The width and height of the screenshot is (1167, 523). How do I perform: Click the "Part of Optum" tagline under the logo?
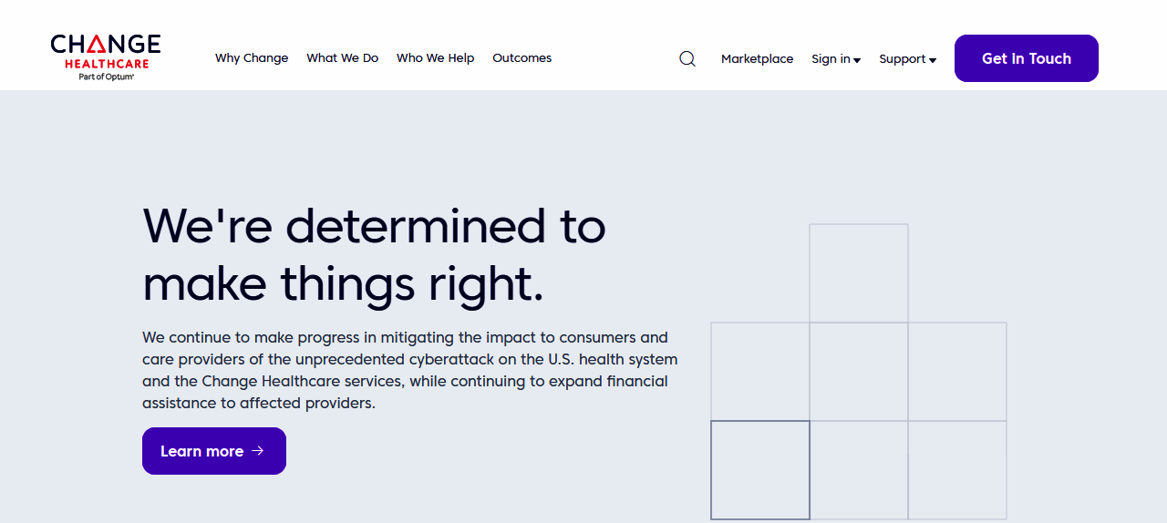[106, 77]
